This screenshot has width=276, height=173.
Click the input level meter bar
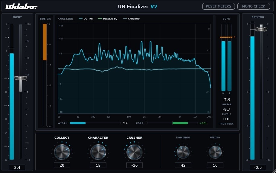click(12, 91)
